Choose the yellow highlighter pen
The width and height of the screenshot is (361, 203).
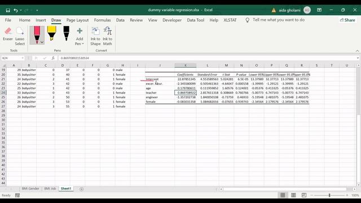[x=52, y=33]
